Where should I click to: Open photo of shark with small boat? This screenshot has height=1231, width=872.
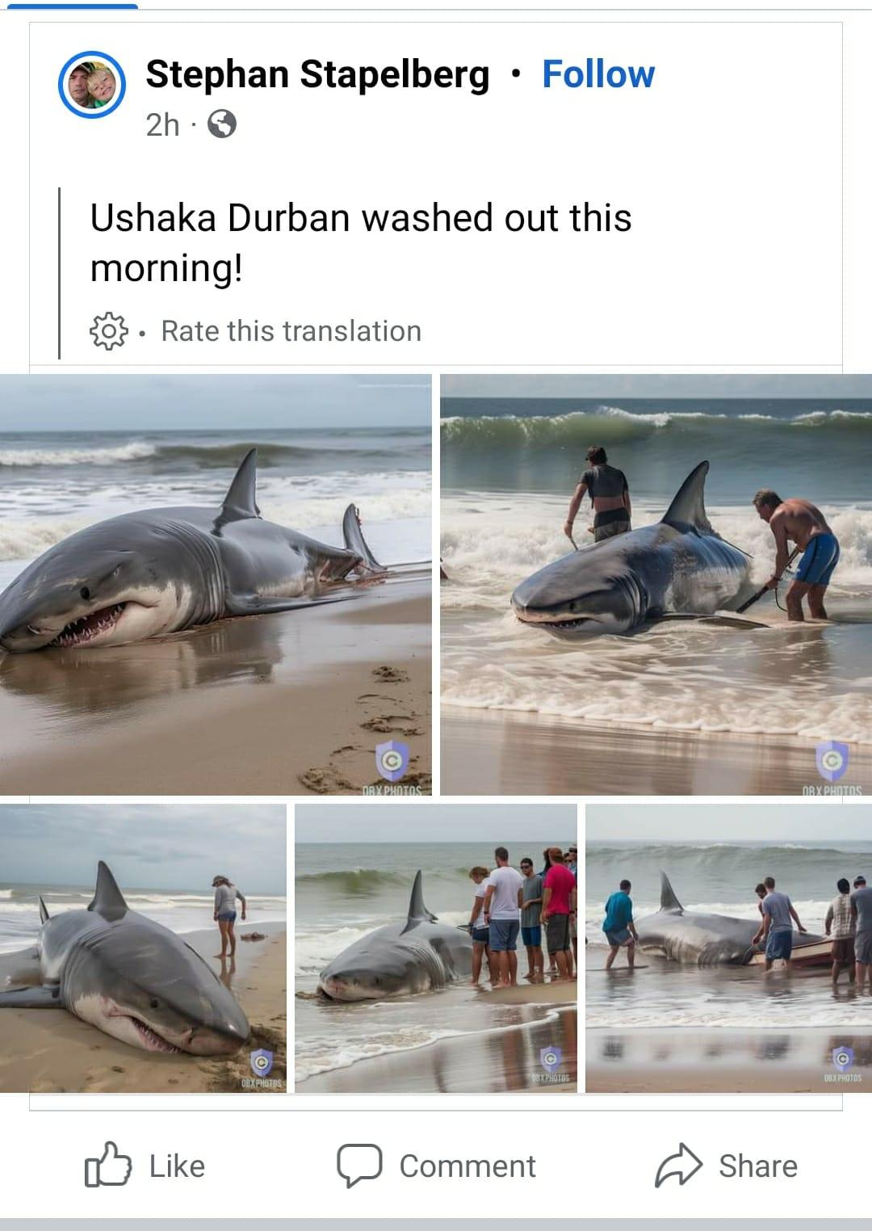[x=728, y=948]
